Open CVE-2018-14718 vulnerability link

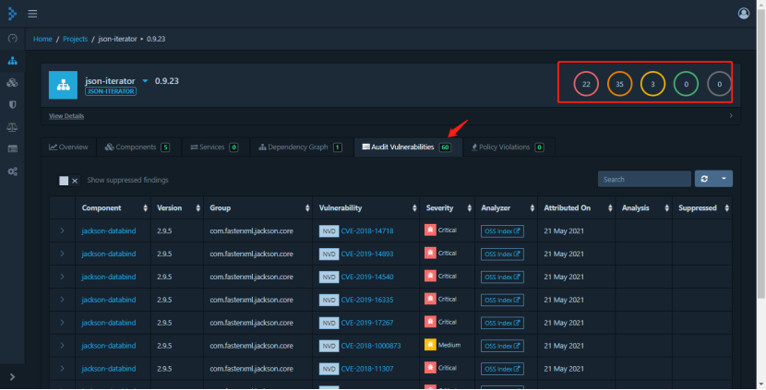[367, 230]
